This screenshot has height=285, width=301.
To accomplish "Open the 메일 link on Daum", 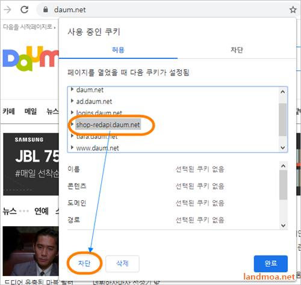I will click(x=31, y=111).
